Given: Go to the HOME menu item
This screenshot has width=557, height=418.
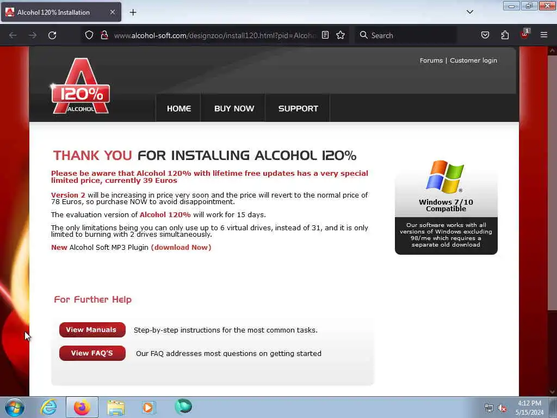Looking at the screenshot, I should [179, 108].
